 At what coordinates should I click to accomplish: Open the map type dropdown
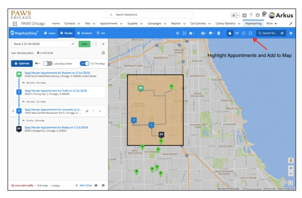coord(204,33)
